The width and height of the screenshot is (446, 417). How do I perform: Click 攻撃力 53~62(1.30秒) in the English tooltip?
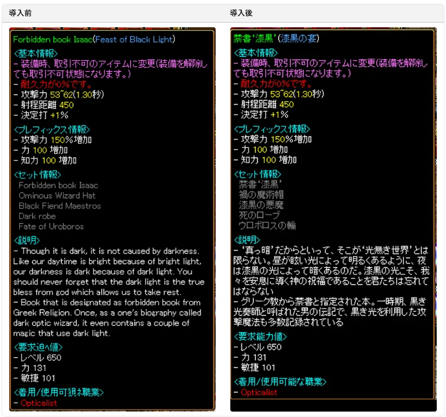point(59,94)
